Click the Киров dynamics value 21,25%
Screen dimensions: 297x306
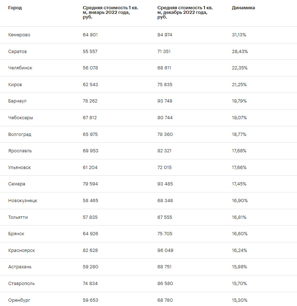click(239, 84)
